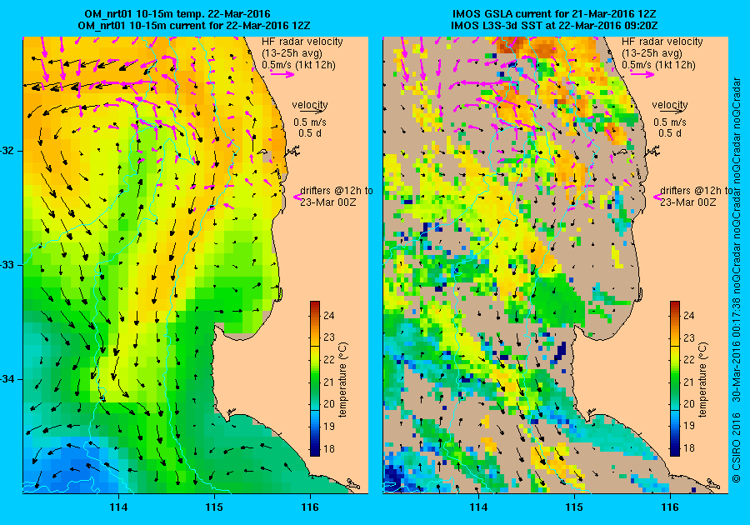Click the '115' longitude label under left map
Image resolution: width=750 pixels, height=525 pixels.
click(x=214, y=507)
